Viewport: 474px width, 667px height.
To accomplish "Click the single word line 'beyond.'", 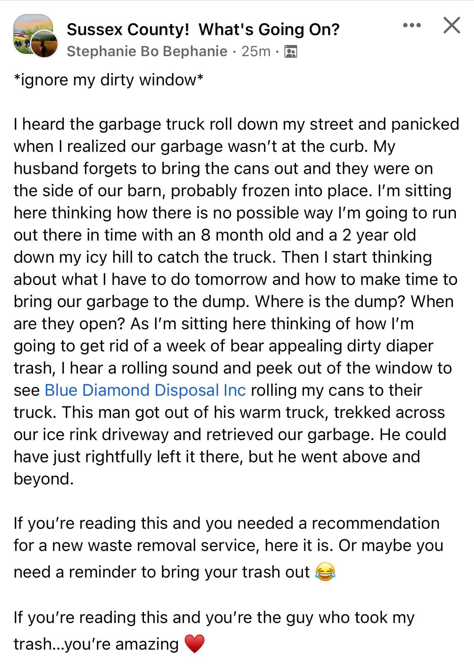I will pyautogui.click(x=44, y=479).
